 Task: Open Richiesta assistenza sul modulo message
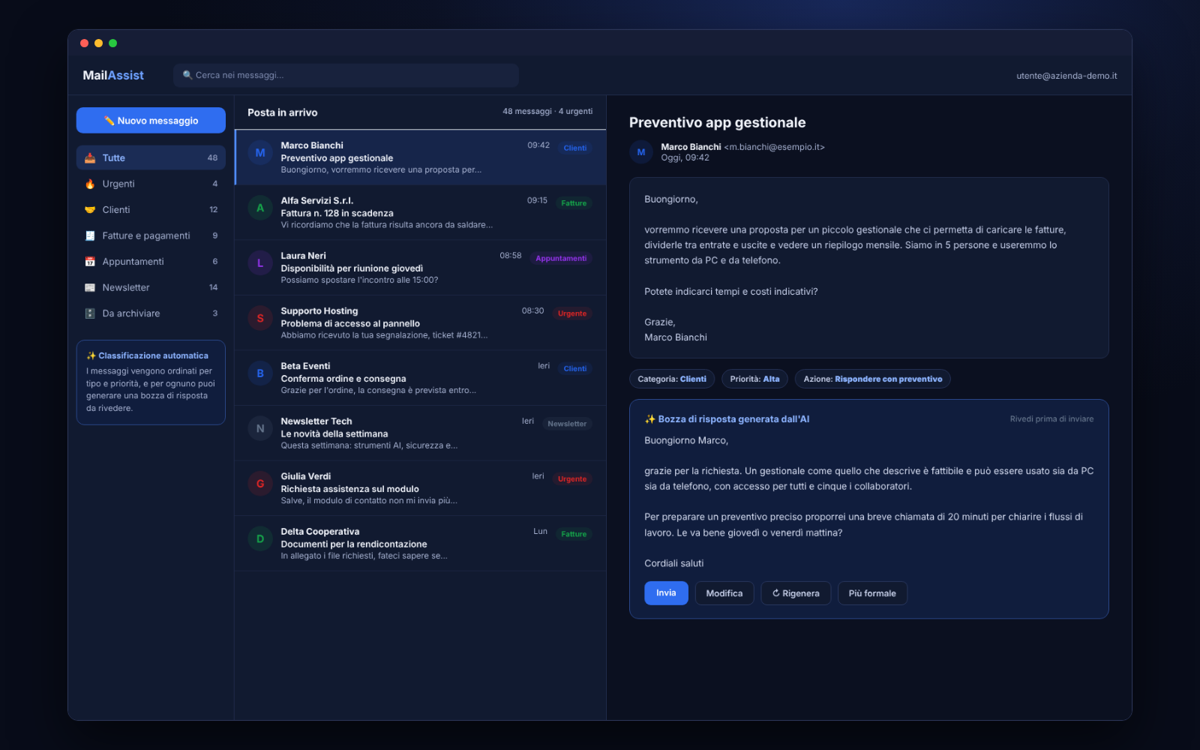[x=420, y=488]
